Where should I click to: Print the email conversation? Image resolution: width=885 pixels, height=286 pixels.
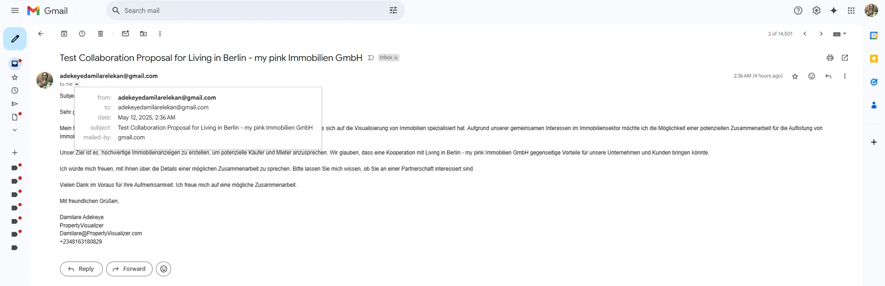pos(830,58)
